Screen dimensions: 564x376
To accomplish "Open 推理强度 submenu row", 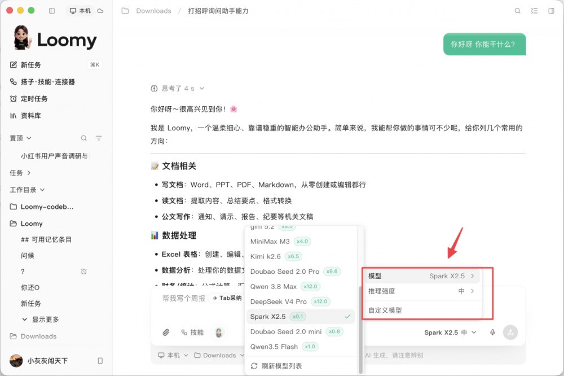I will 421,291.
